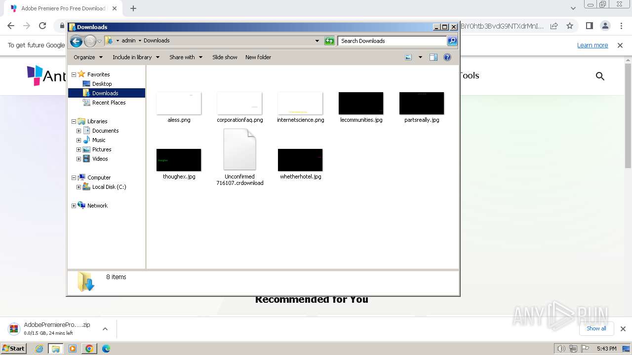Close the Adobe Premiere Pro tab
This screenshot has width=632, height=355.
(x=114, y=8)
